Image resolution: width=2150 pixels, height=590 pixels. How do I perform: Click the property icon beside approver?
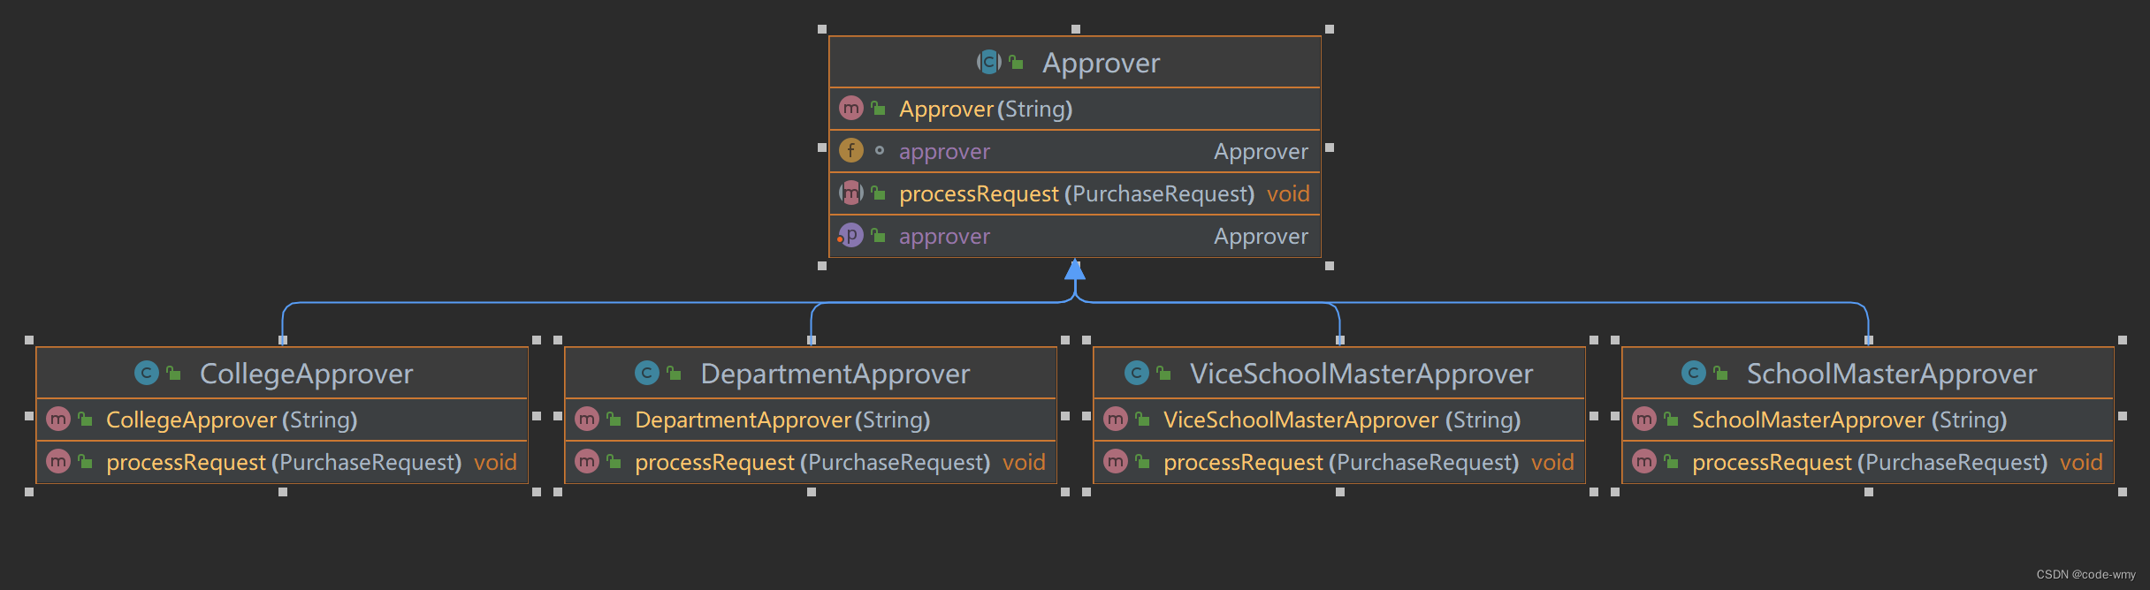click(850, 235)
